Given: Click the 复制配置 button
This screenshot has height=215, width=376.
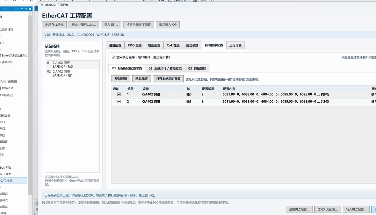Looking at the screenshot, I should pyautogui.click(x=121, y=79).
